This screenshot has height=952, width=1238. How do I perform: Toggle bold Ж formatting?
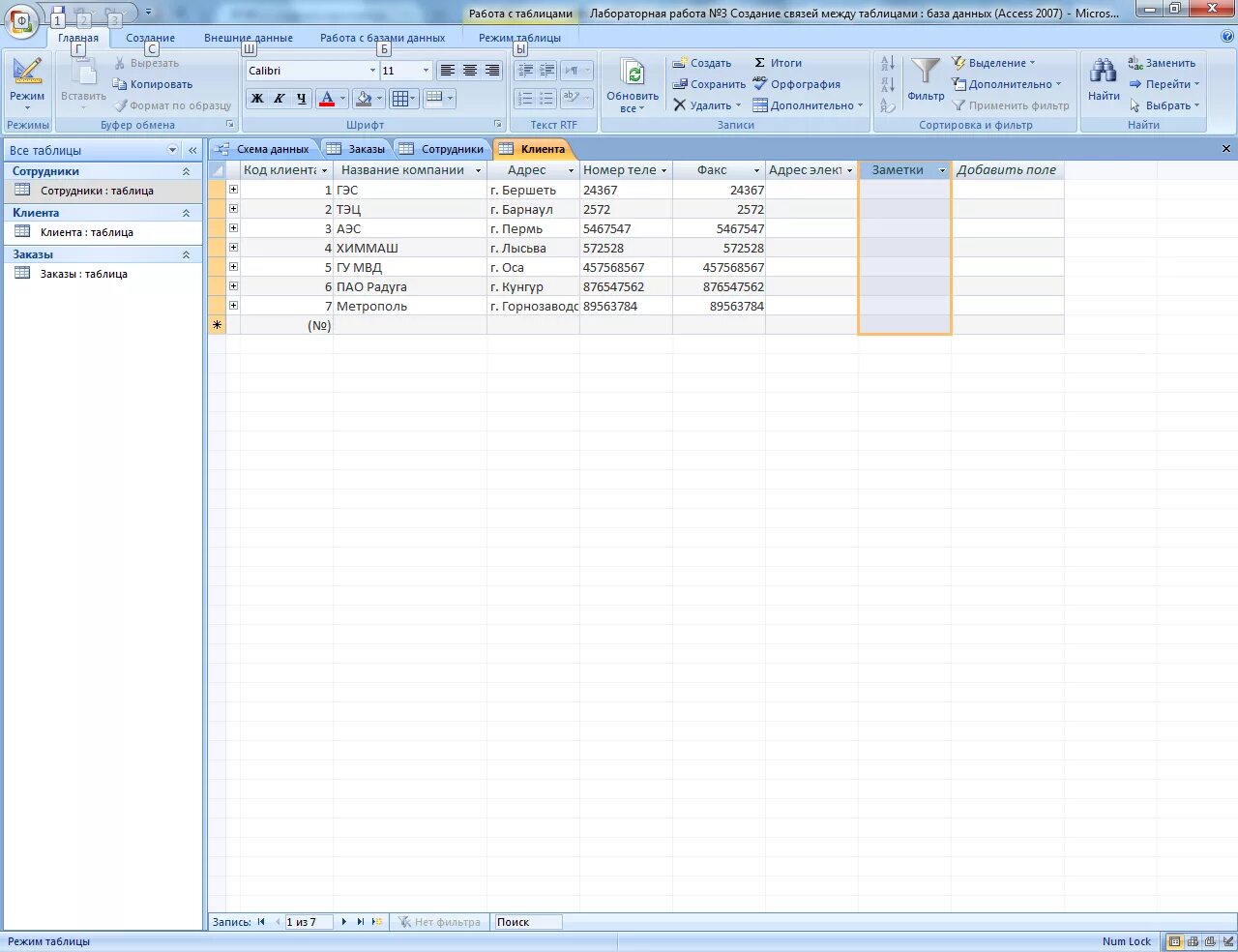tap(257, 98)
